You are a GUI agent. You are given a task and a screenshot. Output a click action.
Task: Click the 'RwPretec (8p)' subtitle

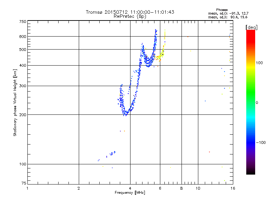point(130,16)
